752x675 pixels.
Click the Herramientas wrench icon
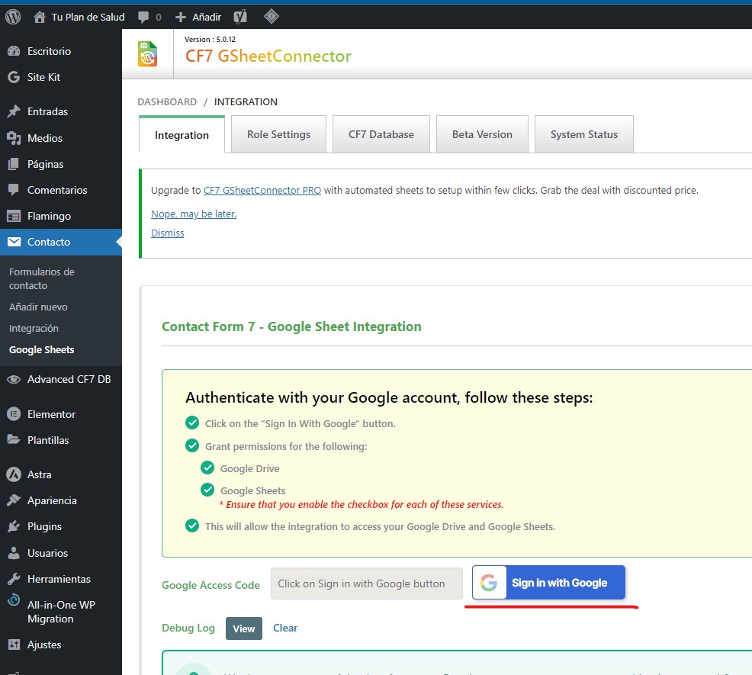(14, 579)
